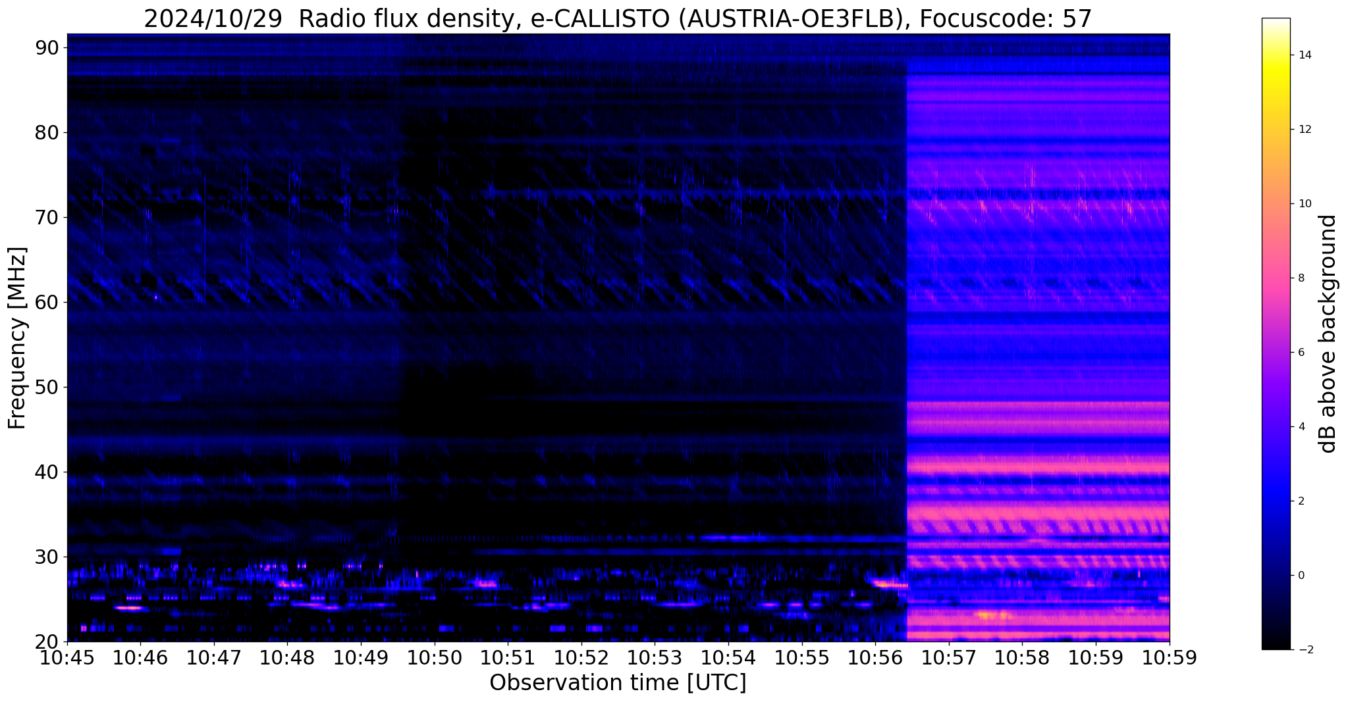Click the 10:49 time tick label
Screen dimensions: 1348x702
tap(362, 657)
